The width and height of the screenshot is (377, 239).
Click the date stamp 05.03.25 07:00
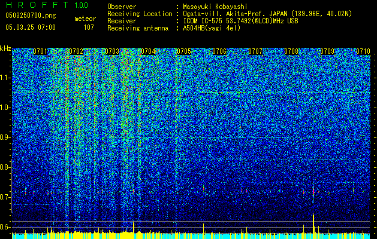(31, 27)
